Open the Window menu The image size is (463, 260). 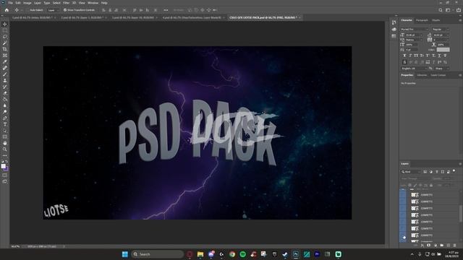(x=93, y=3)
